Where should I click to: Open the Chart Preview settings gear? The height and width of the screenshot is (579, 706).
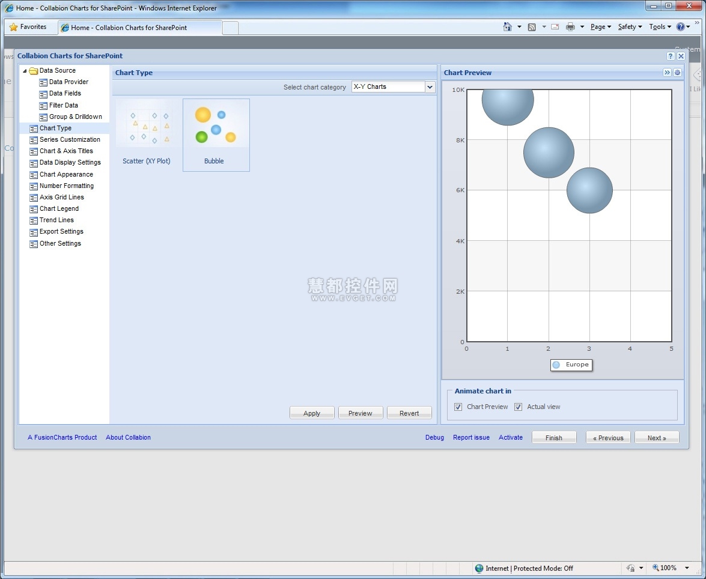pos(677,73)
